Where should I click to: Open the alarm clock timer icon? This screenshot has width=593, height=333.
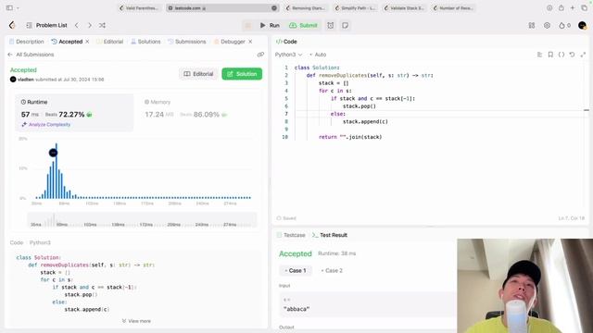click(x=331, y=25)
